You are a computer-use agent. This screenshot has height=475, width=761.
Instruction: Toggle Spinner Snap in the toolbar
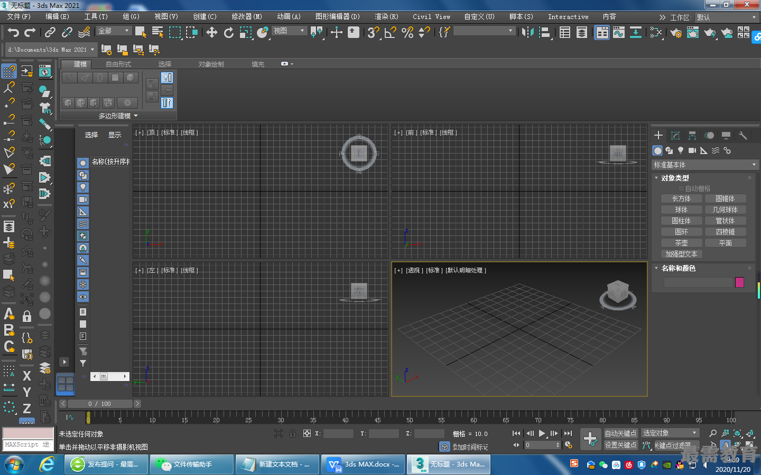[424, 33]
